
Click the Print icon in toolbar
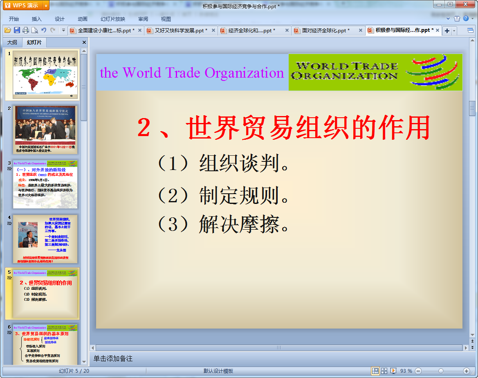[26, 30]
